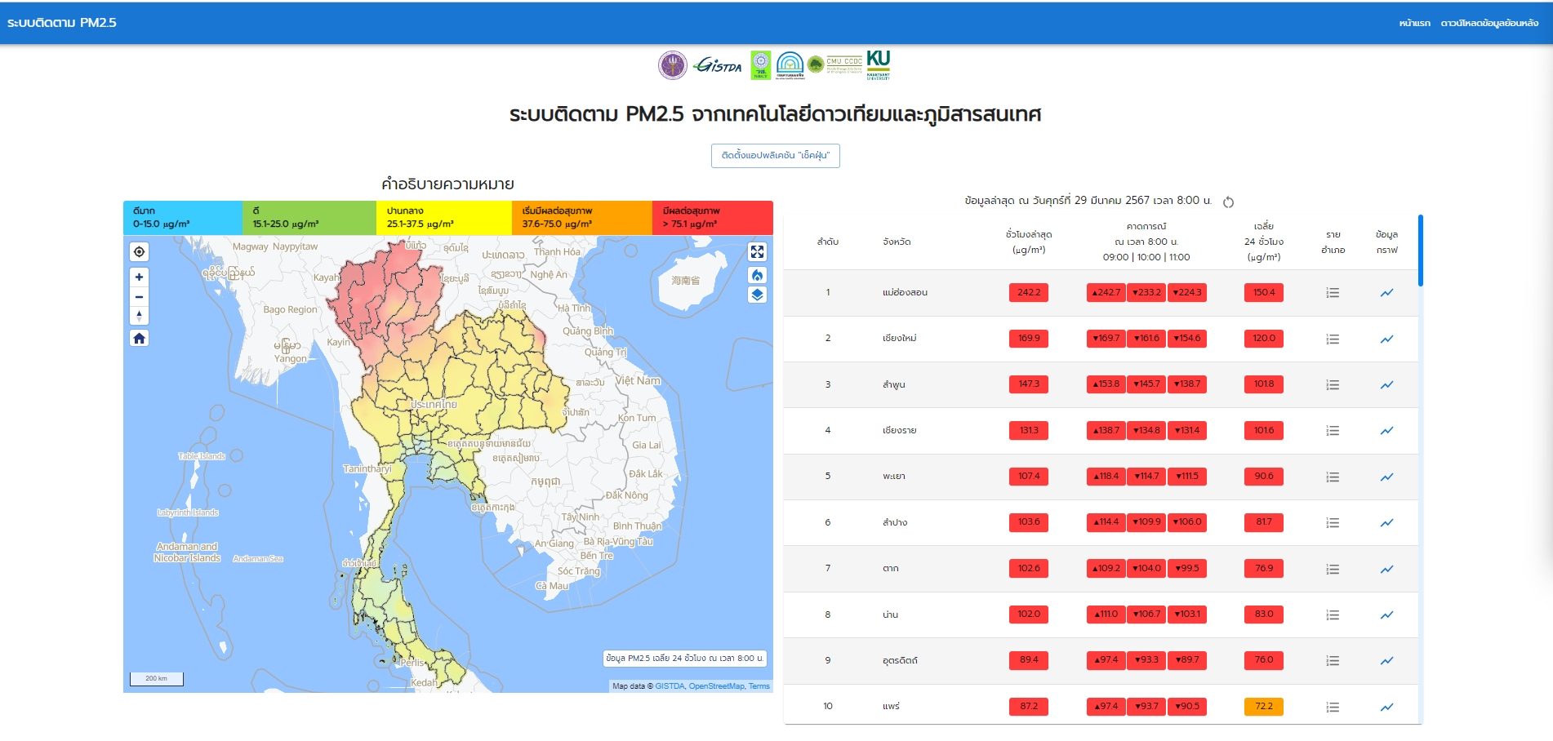View graph data for เชียงราย
This screenshot has height=741, width=1553.
1386,430
